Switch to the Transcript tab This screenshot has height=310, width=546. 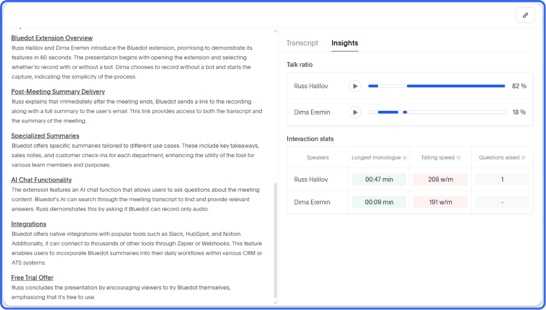[x=302, y=43]
